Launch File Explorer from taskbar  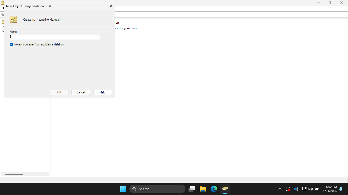pyautogui.click(x=203, y=189)
